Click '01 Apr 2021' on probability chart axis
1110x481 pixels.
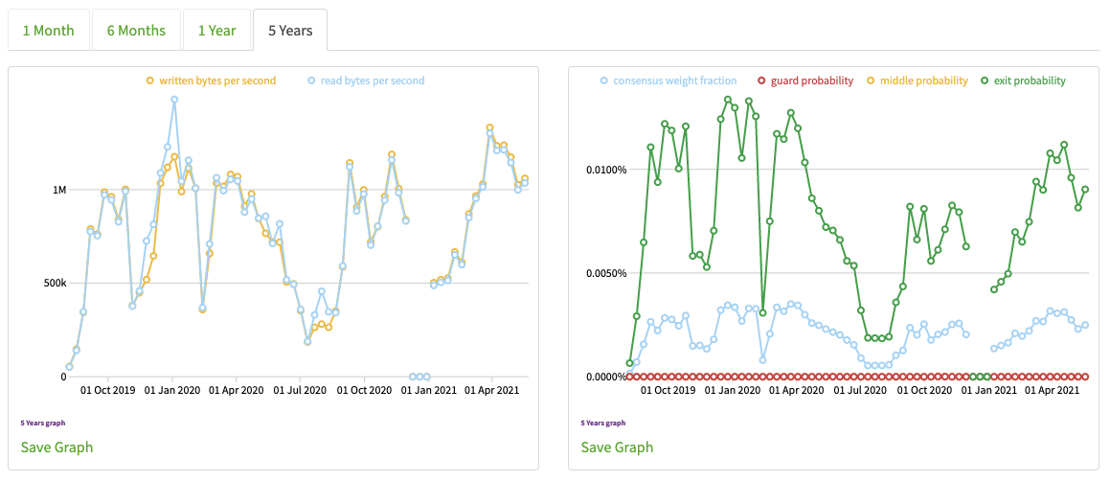click(x=1052, y=390)
